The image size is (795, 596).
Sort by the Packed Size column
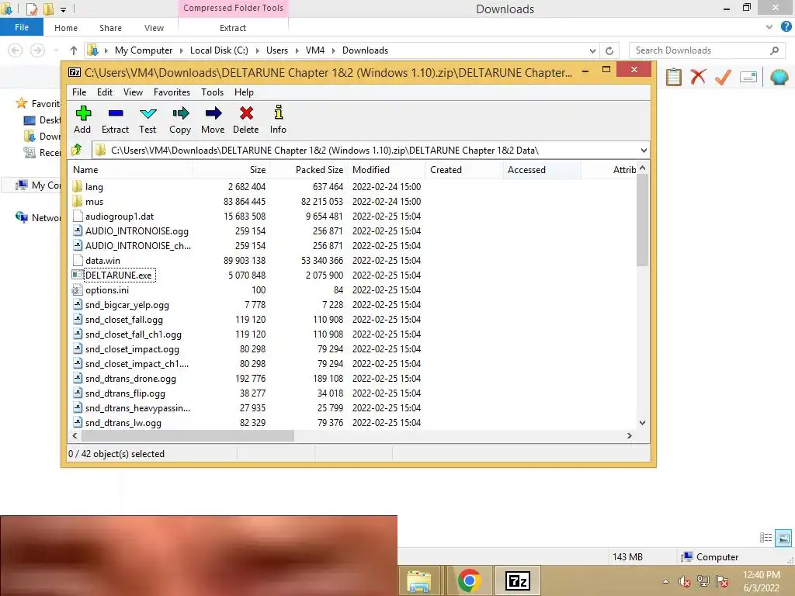[308, 170]
